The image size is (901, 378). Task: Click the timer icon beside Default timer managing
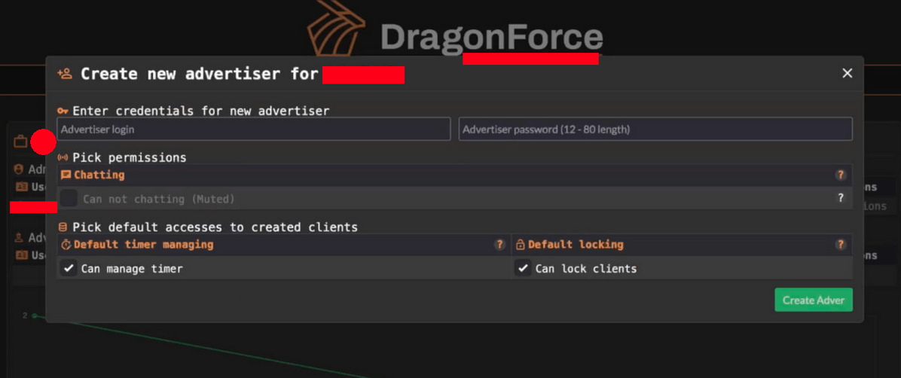point(66,245)
